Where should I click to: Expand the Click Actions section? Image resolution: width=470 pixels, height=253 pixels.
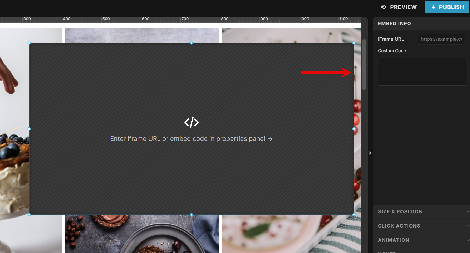422,226
